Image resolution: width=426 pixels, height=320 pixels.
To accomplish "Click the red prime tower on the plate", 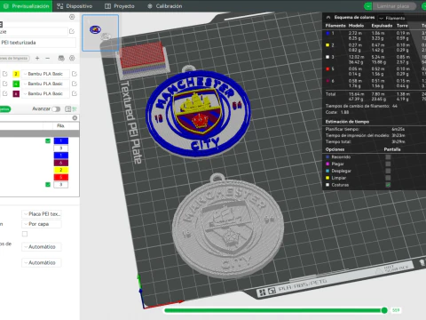I will pyautogui.click(x=143, y=60).
